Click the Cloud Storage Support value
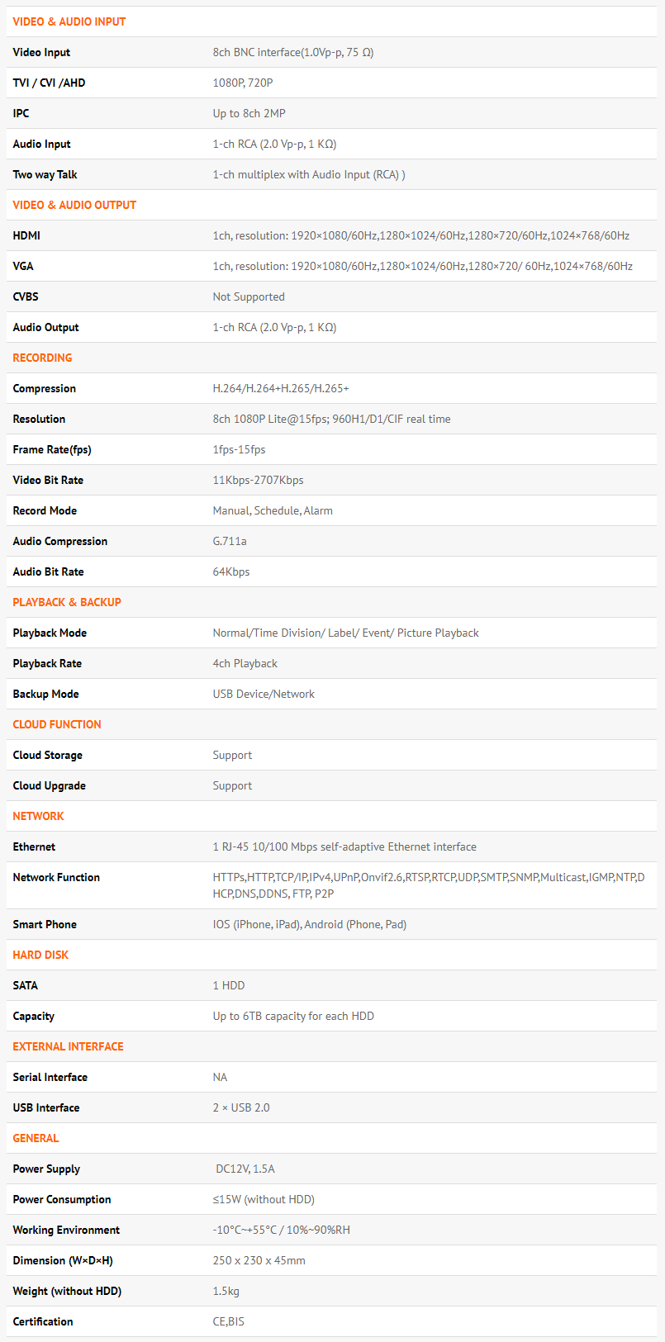The width and height of the screenshot is (665, 1342). coord(232,755)
